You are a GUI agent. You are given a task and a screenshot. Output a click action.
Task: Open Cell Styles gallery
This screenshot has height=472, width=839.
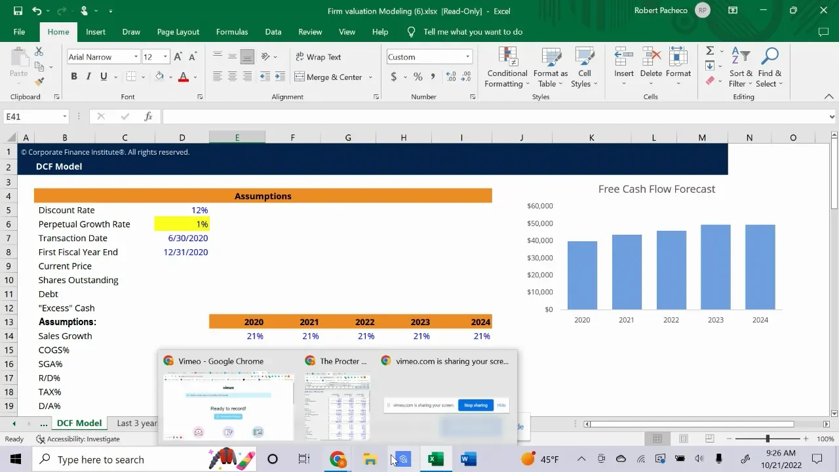(584, 67)
